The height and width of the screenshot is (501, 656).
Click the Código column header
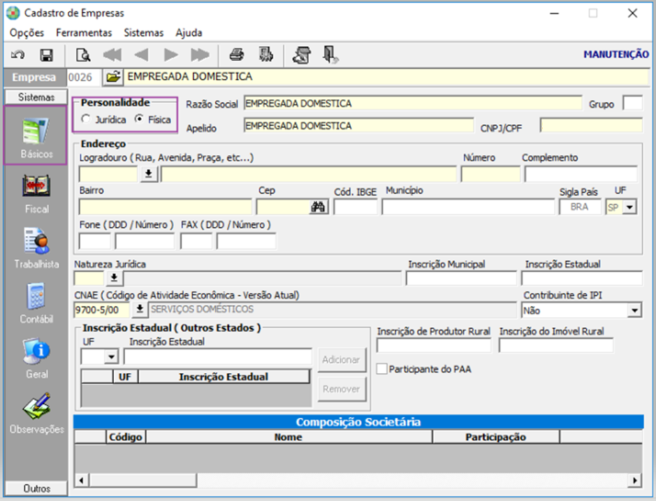[126, 437]
